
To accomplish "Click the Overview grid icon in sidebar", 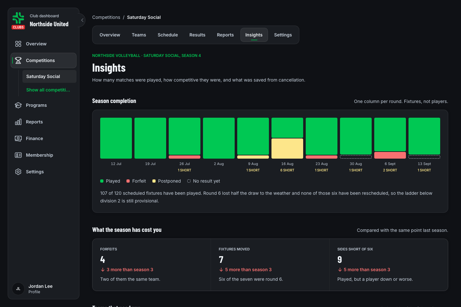I will tap(18, 44).
